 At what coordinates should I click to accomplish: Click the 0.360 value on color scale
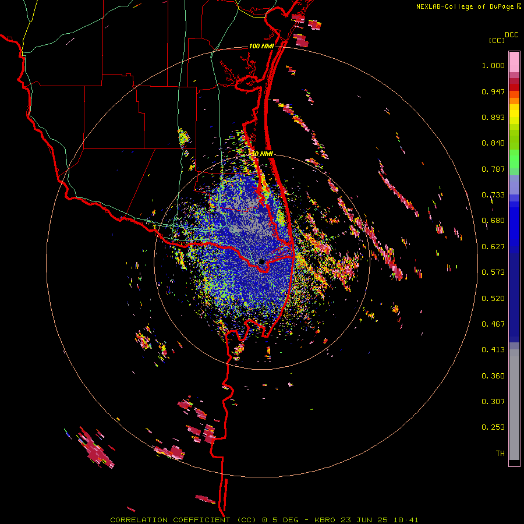click(x=493, y=376)
